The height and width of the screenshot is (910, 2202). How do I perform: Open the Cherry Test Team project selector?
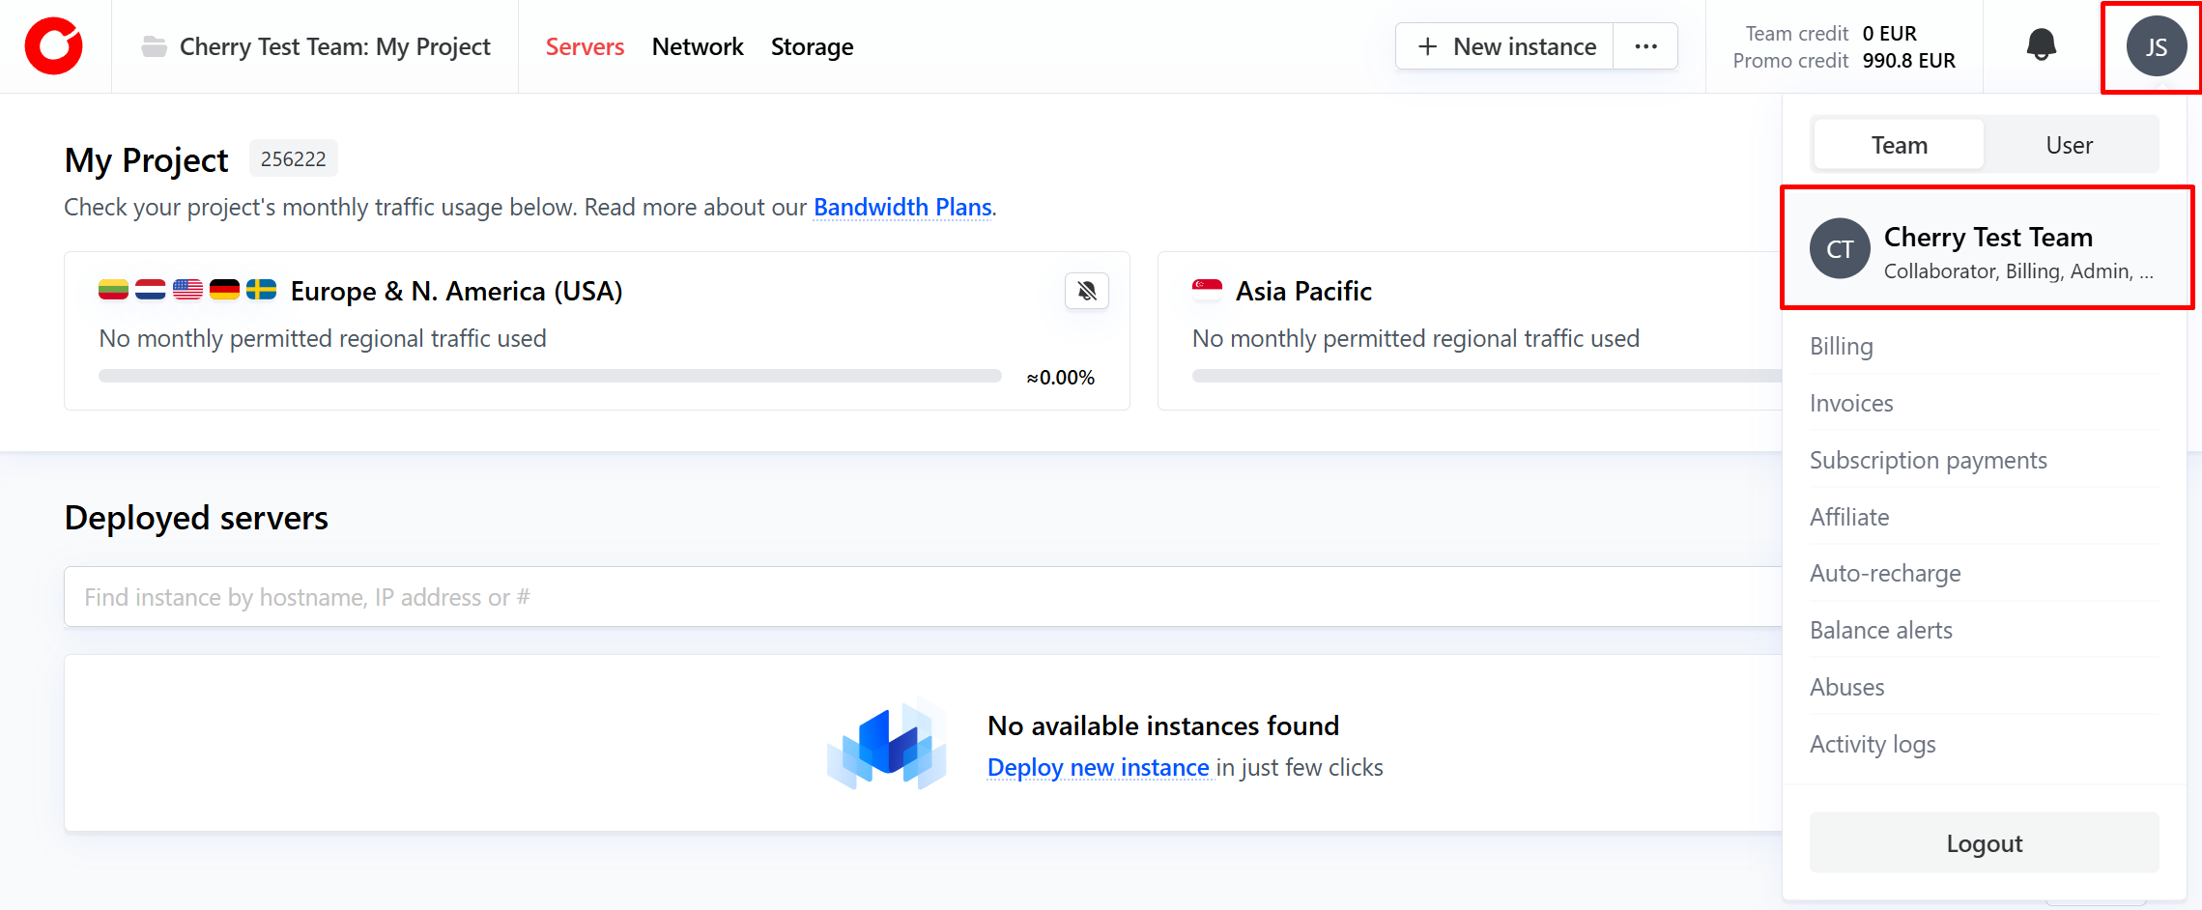334,46
